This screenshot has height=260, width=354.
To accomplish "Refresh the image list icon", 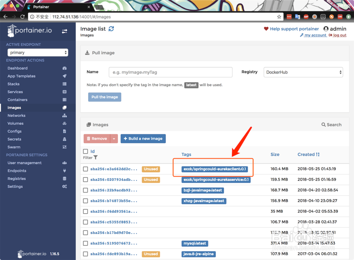I will click(111, 29).
